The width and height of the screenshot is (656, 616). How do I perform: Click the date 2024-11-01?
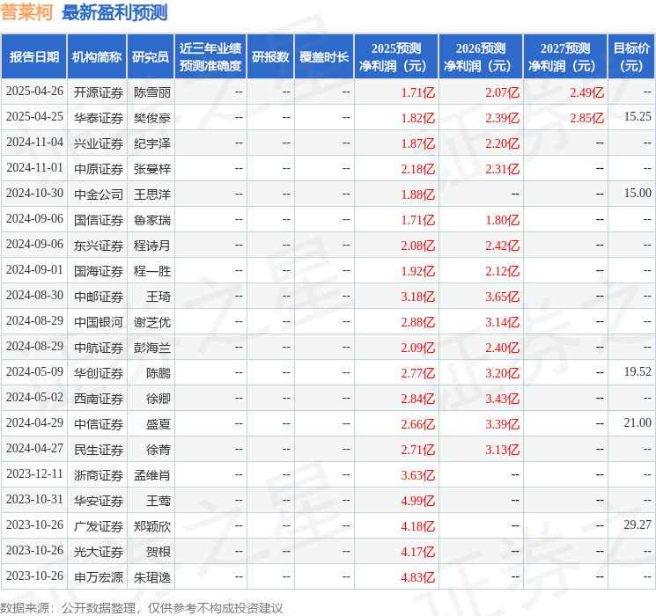(34, 168)
